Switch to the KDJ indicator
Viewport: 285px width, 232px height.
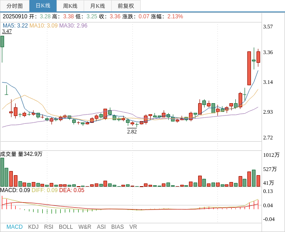[33, 227]
